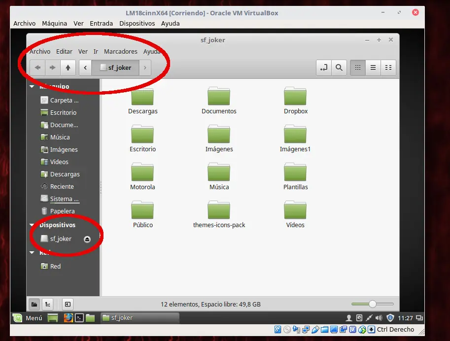
Task: Go back with the left arrow toolbar button
Action: coord(37,68)
